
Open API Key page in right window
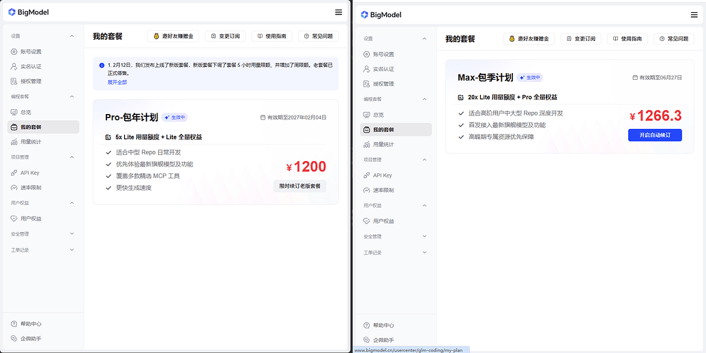click(x=396, y=175)
